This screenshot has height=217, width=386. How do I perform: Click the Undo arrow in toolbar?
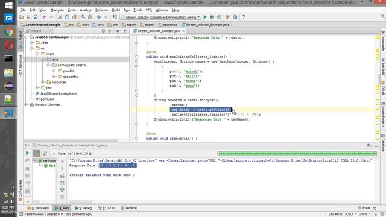(44, 17)
